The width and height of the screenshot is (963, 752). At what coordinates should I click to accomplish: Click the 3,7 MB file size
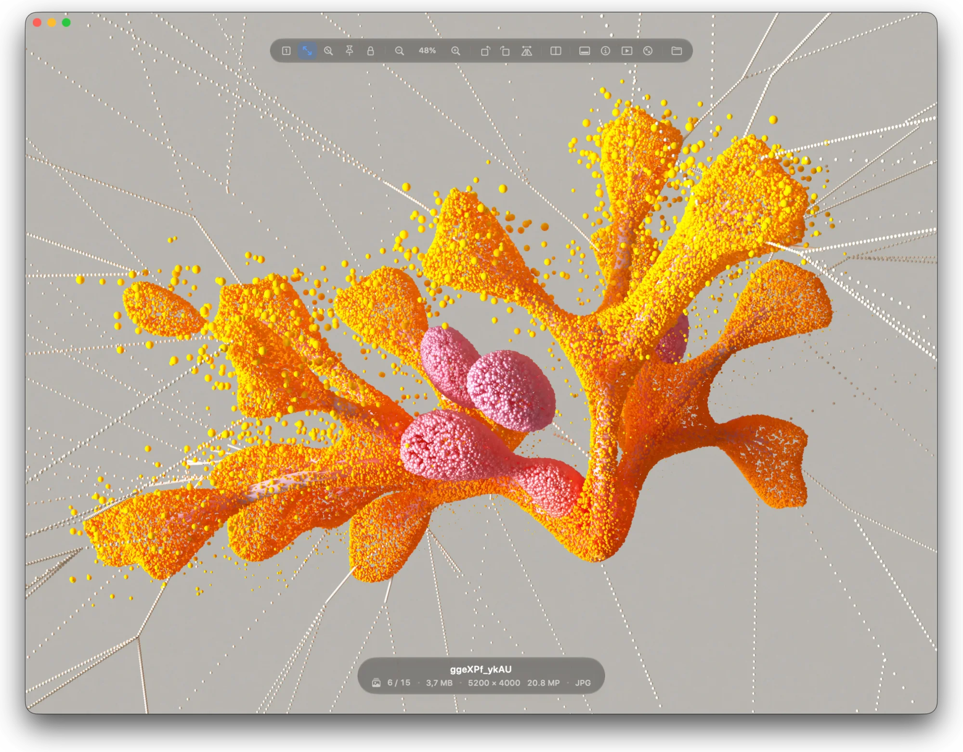point(439,683)
